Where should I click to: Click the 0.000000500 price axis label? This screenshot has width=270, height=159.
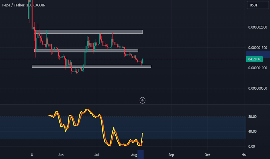(x=258, y=88)
